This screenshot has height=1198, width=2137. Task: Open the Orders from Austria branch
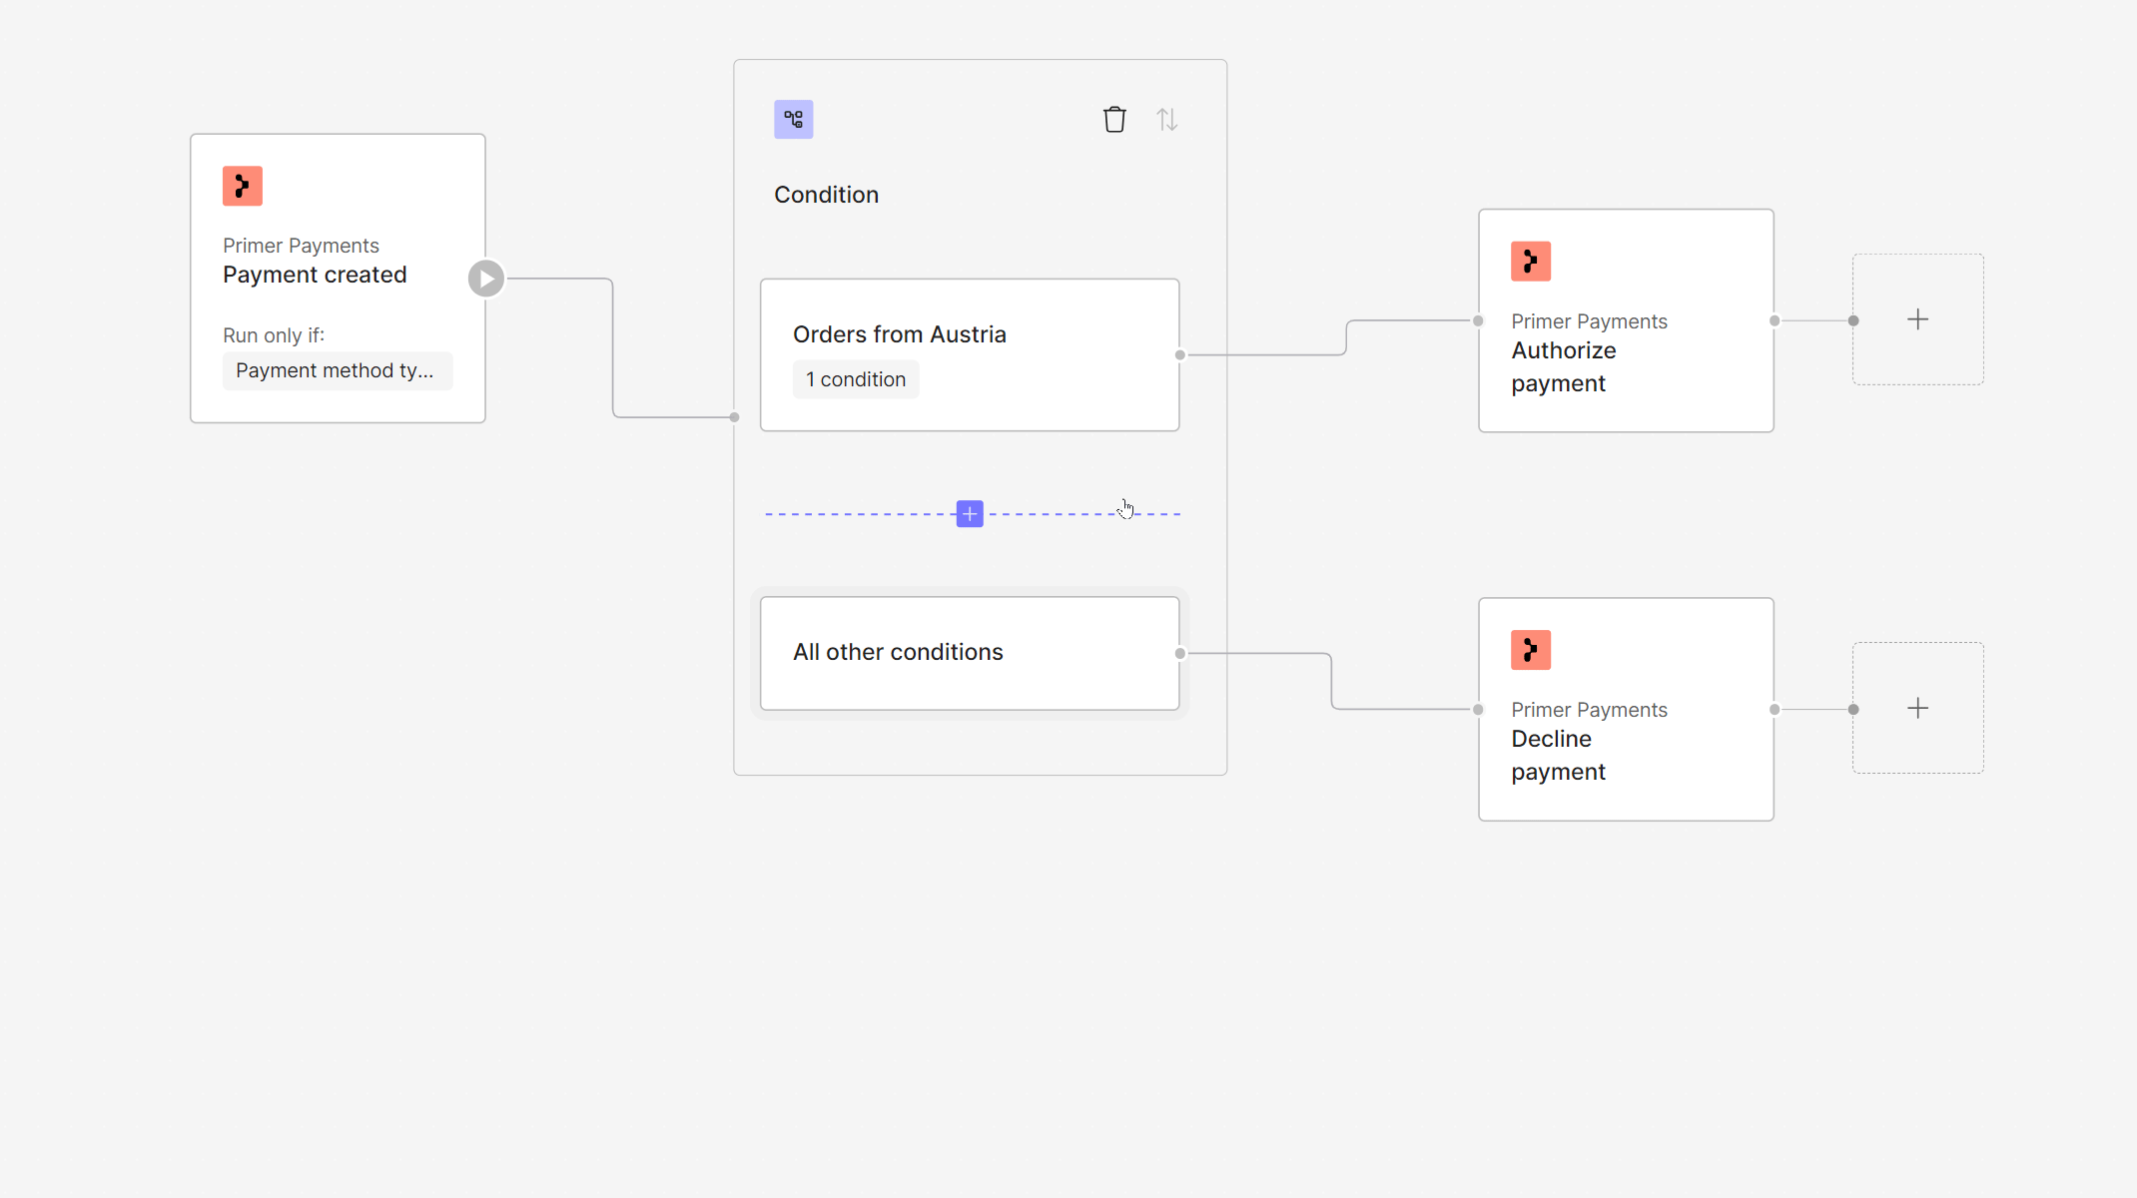click(970, 355)
